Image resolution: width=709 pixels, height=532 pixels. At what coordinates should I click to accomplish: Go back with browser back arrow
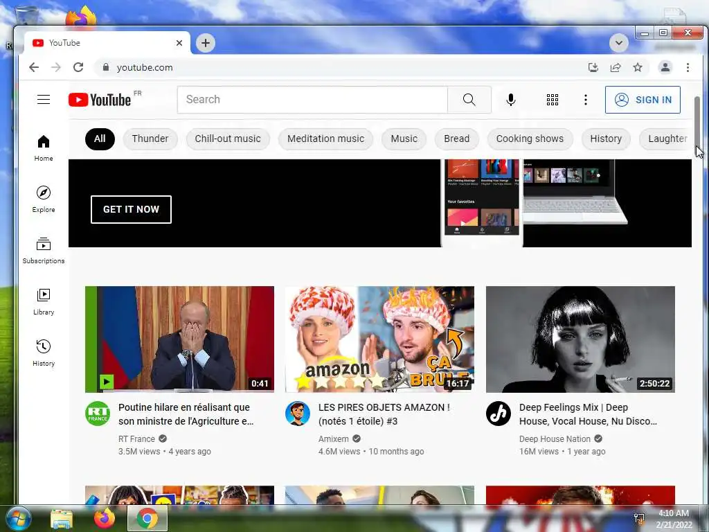click(33, 67)
